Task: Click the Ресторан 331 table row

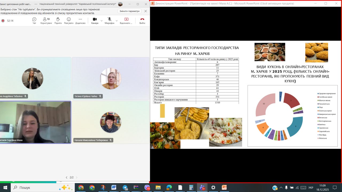Action: (196, 97)
